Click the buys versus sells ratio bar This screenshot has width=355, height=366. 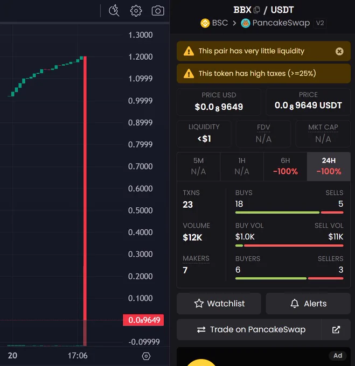289,213
